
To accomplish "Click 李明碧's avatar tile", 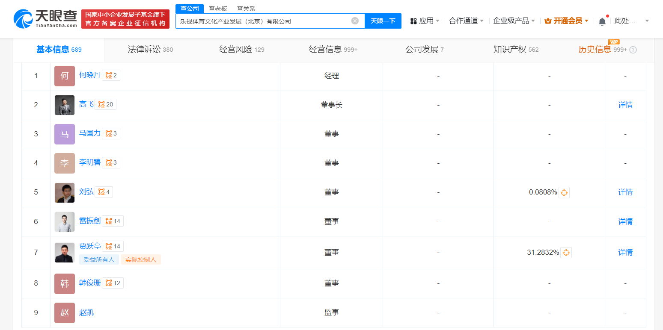I will tap(65, 163).
